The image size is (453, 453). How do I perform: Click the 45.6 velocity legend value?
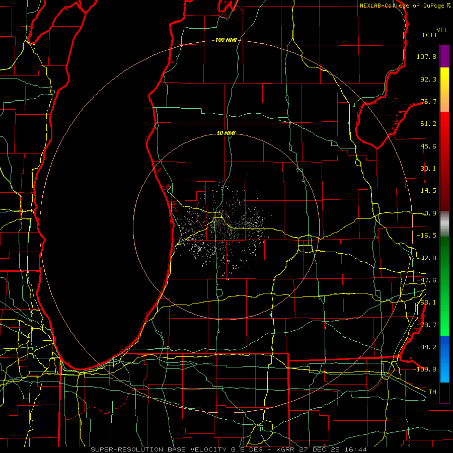point(428,146)
